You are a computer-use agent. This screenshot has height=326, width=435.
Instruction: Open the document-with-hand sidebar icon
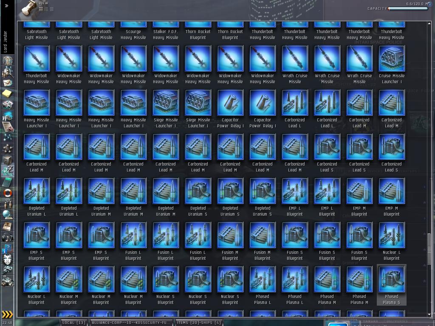(7, 126)
